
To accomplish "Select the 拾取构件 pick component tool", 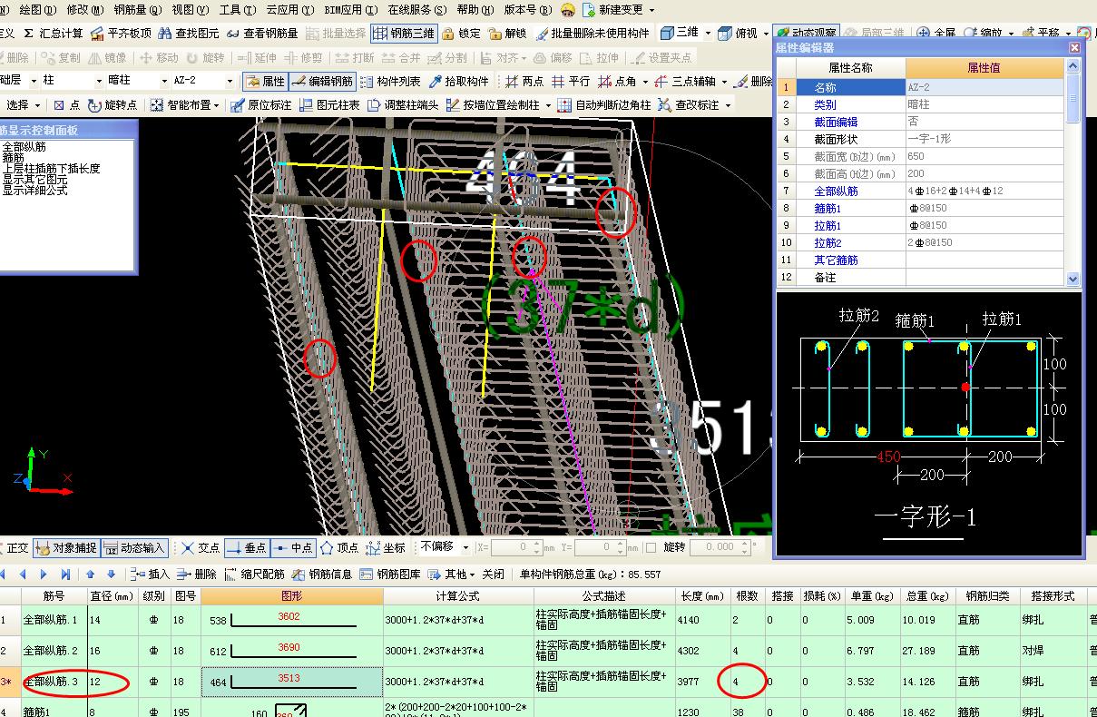I will (x=459, y=82).
